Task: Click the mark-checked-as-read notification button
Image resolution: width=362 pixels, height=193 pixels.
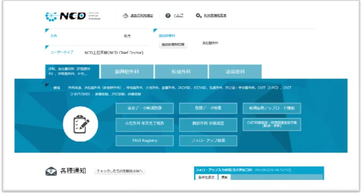Action: (120, 171)
